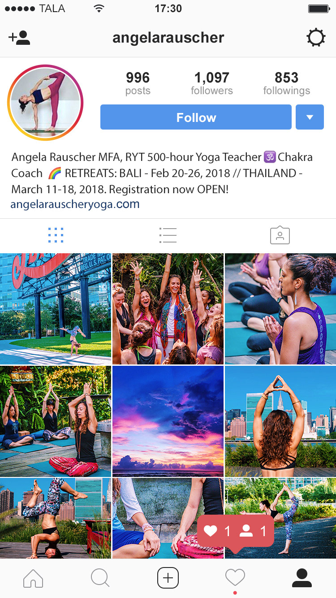Open the search magnifier icon
Screen dimensions: 336x598
tap(100, 578)
